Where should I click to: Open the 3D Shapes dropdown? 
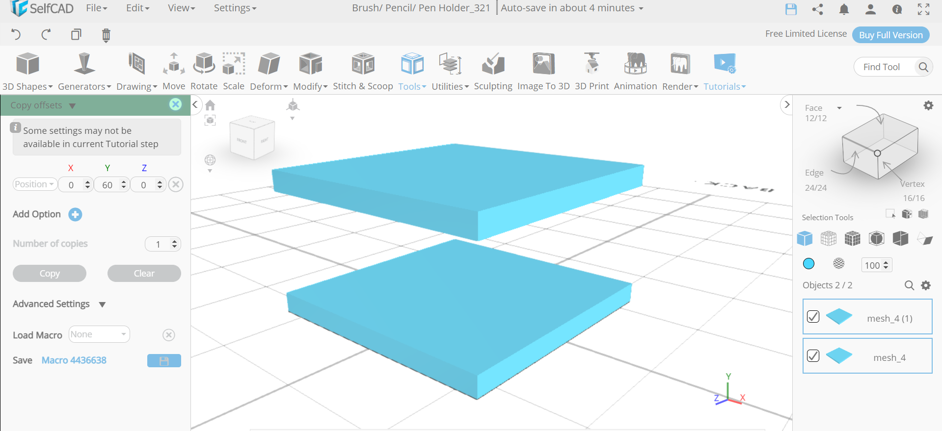tap(27, 72)
